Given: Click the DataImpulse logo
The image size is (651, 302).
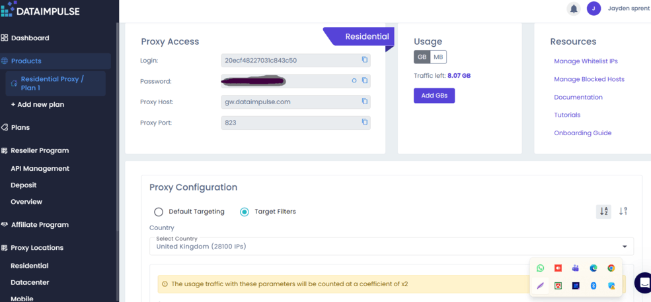Looking at the screenshot, I should pyautogui.click(x=40, y=10).
